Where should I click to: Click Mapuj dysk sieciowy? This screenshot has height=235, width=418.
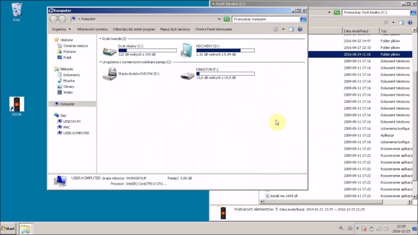(175, 29)
